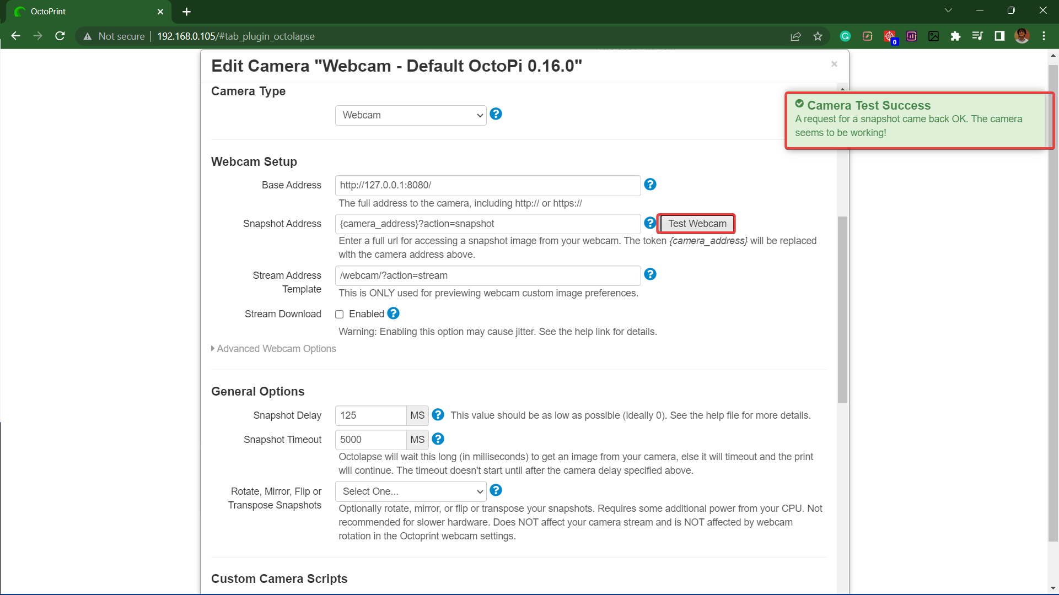Open the purple extension icon in toolbar

coord(911,36)
